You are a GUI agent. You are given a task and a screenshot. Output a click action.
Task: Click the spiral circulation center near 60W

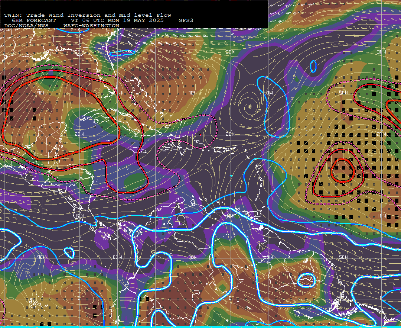pyautogui.click(x=250, y=106)
